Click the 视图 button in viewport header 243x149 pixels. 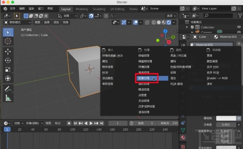[37, 22]
